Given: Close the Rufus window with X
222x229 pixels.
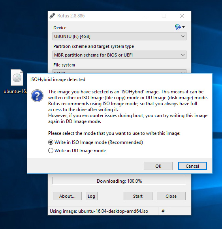Looking at the screenshot, I should coord(182,16).
